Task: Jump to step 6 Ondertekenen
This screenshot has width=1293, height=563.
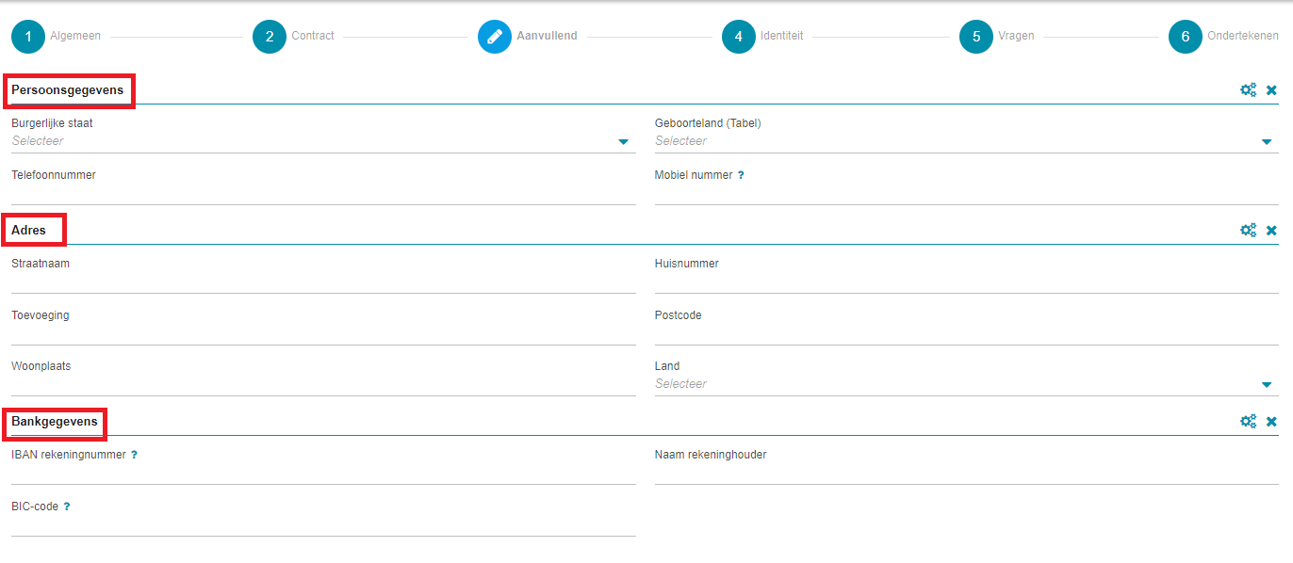Action: pyautogui.click(x=1186, y=37)
